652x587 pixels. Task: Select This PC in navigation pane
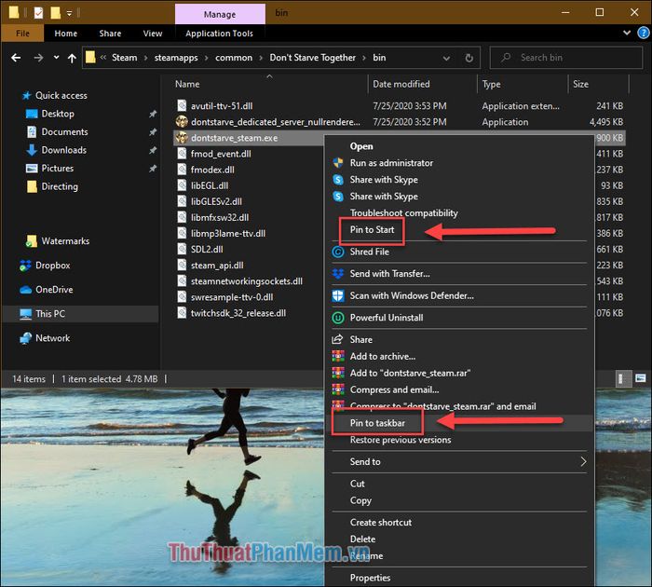pos(50,313)
